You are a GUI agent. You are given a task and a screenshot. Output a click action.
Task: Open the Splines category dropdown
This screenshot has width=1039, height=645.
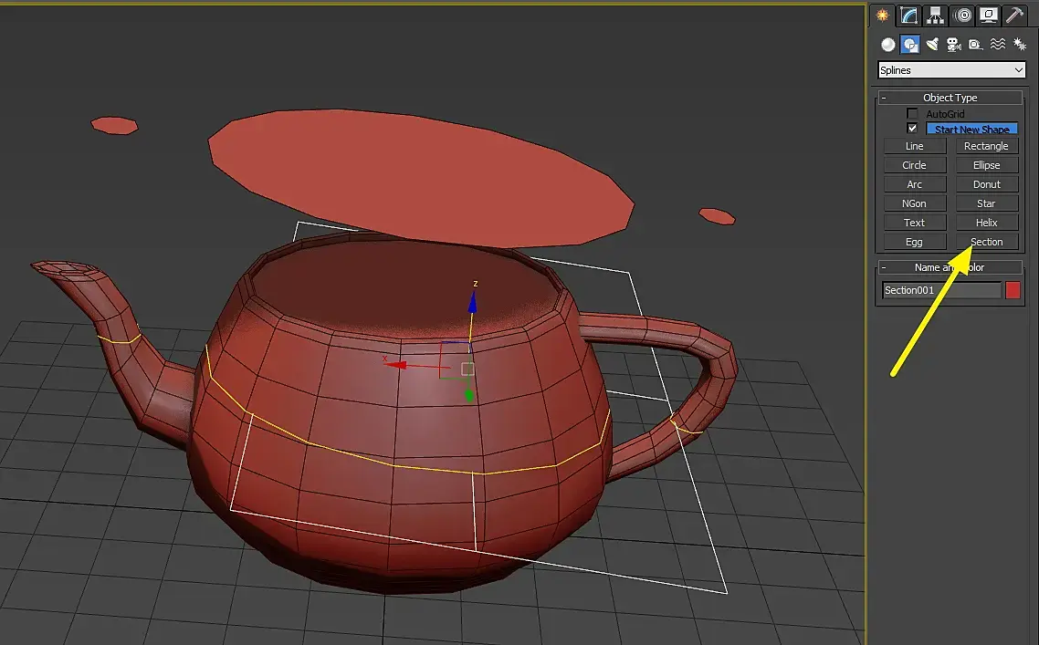[951, 70]
